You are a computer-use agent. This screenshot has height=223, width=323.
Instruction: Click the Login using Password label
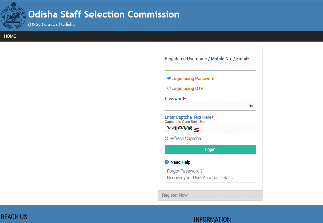(193, 78)
